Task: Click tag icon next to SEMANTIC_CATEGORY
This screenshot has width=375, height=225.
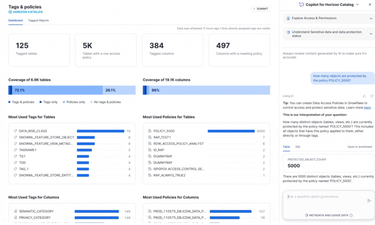Action: [x=15, y=211]
